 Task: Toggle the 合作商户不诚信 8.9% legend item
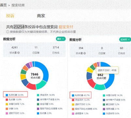tap(48, 100)
